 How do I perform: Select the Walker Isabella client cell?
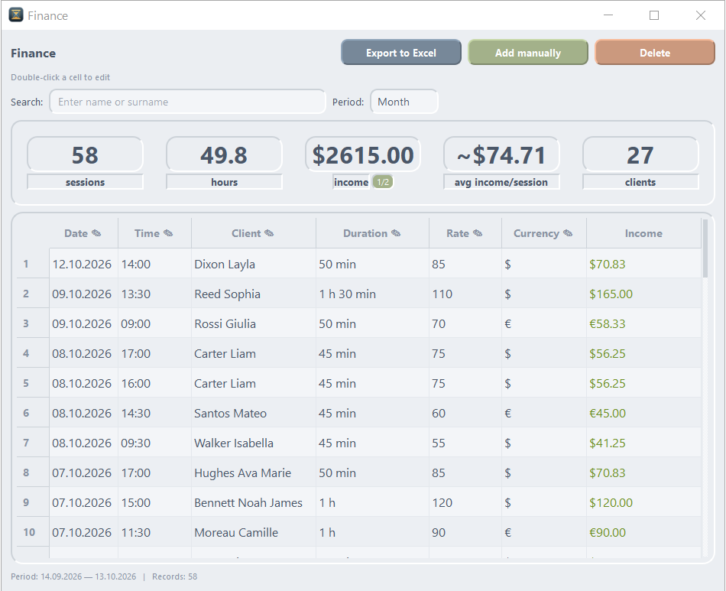coord(254,443)
